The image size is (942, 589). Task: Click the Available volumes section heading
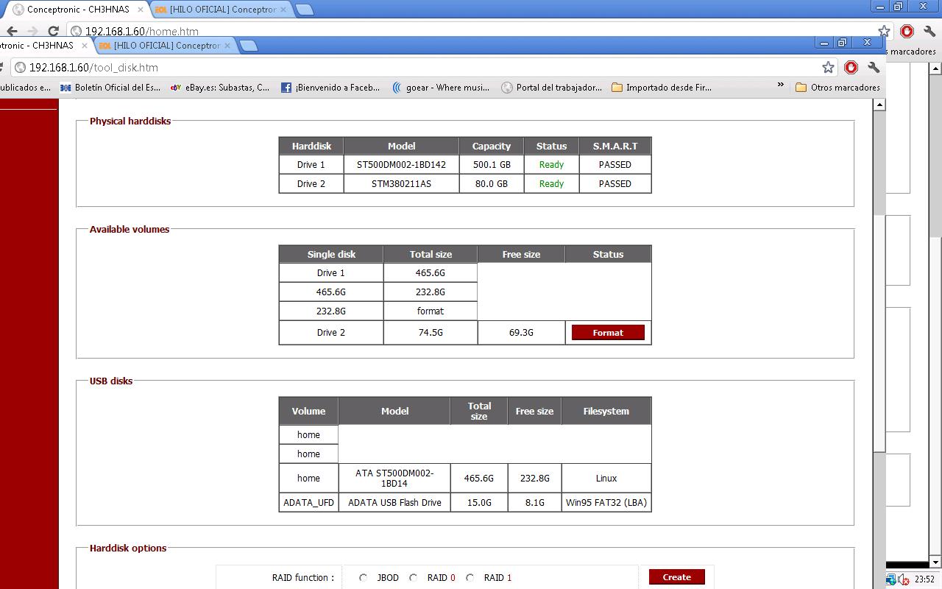pos(130,230)
